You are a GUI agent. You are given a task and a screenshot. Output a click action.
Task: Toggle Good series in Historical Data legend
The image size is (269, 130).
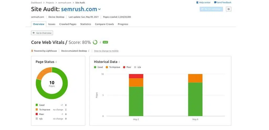click(99, 67)
